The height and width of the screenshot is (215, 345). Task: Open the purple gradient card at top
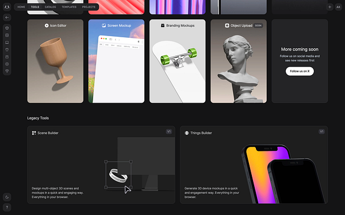[178, 7]
